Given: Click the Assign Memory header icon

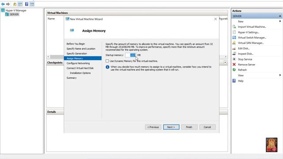Looking at the screenshot, I should (72, 30).
